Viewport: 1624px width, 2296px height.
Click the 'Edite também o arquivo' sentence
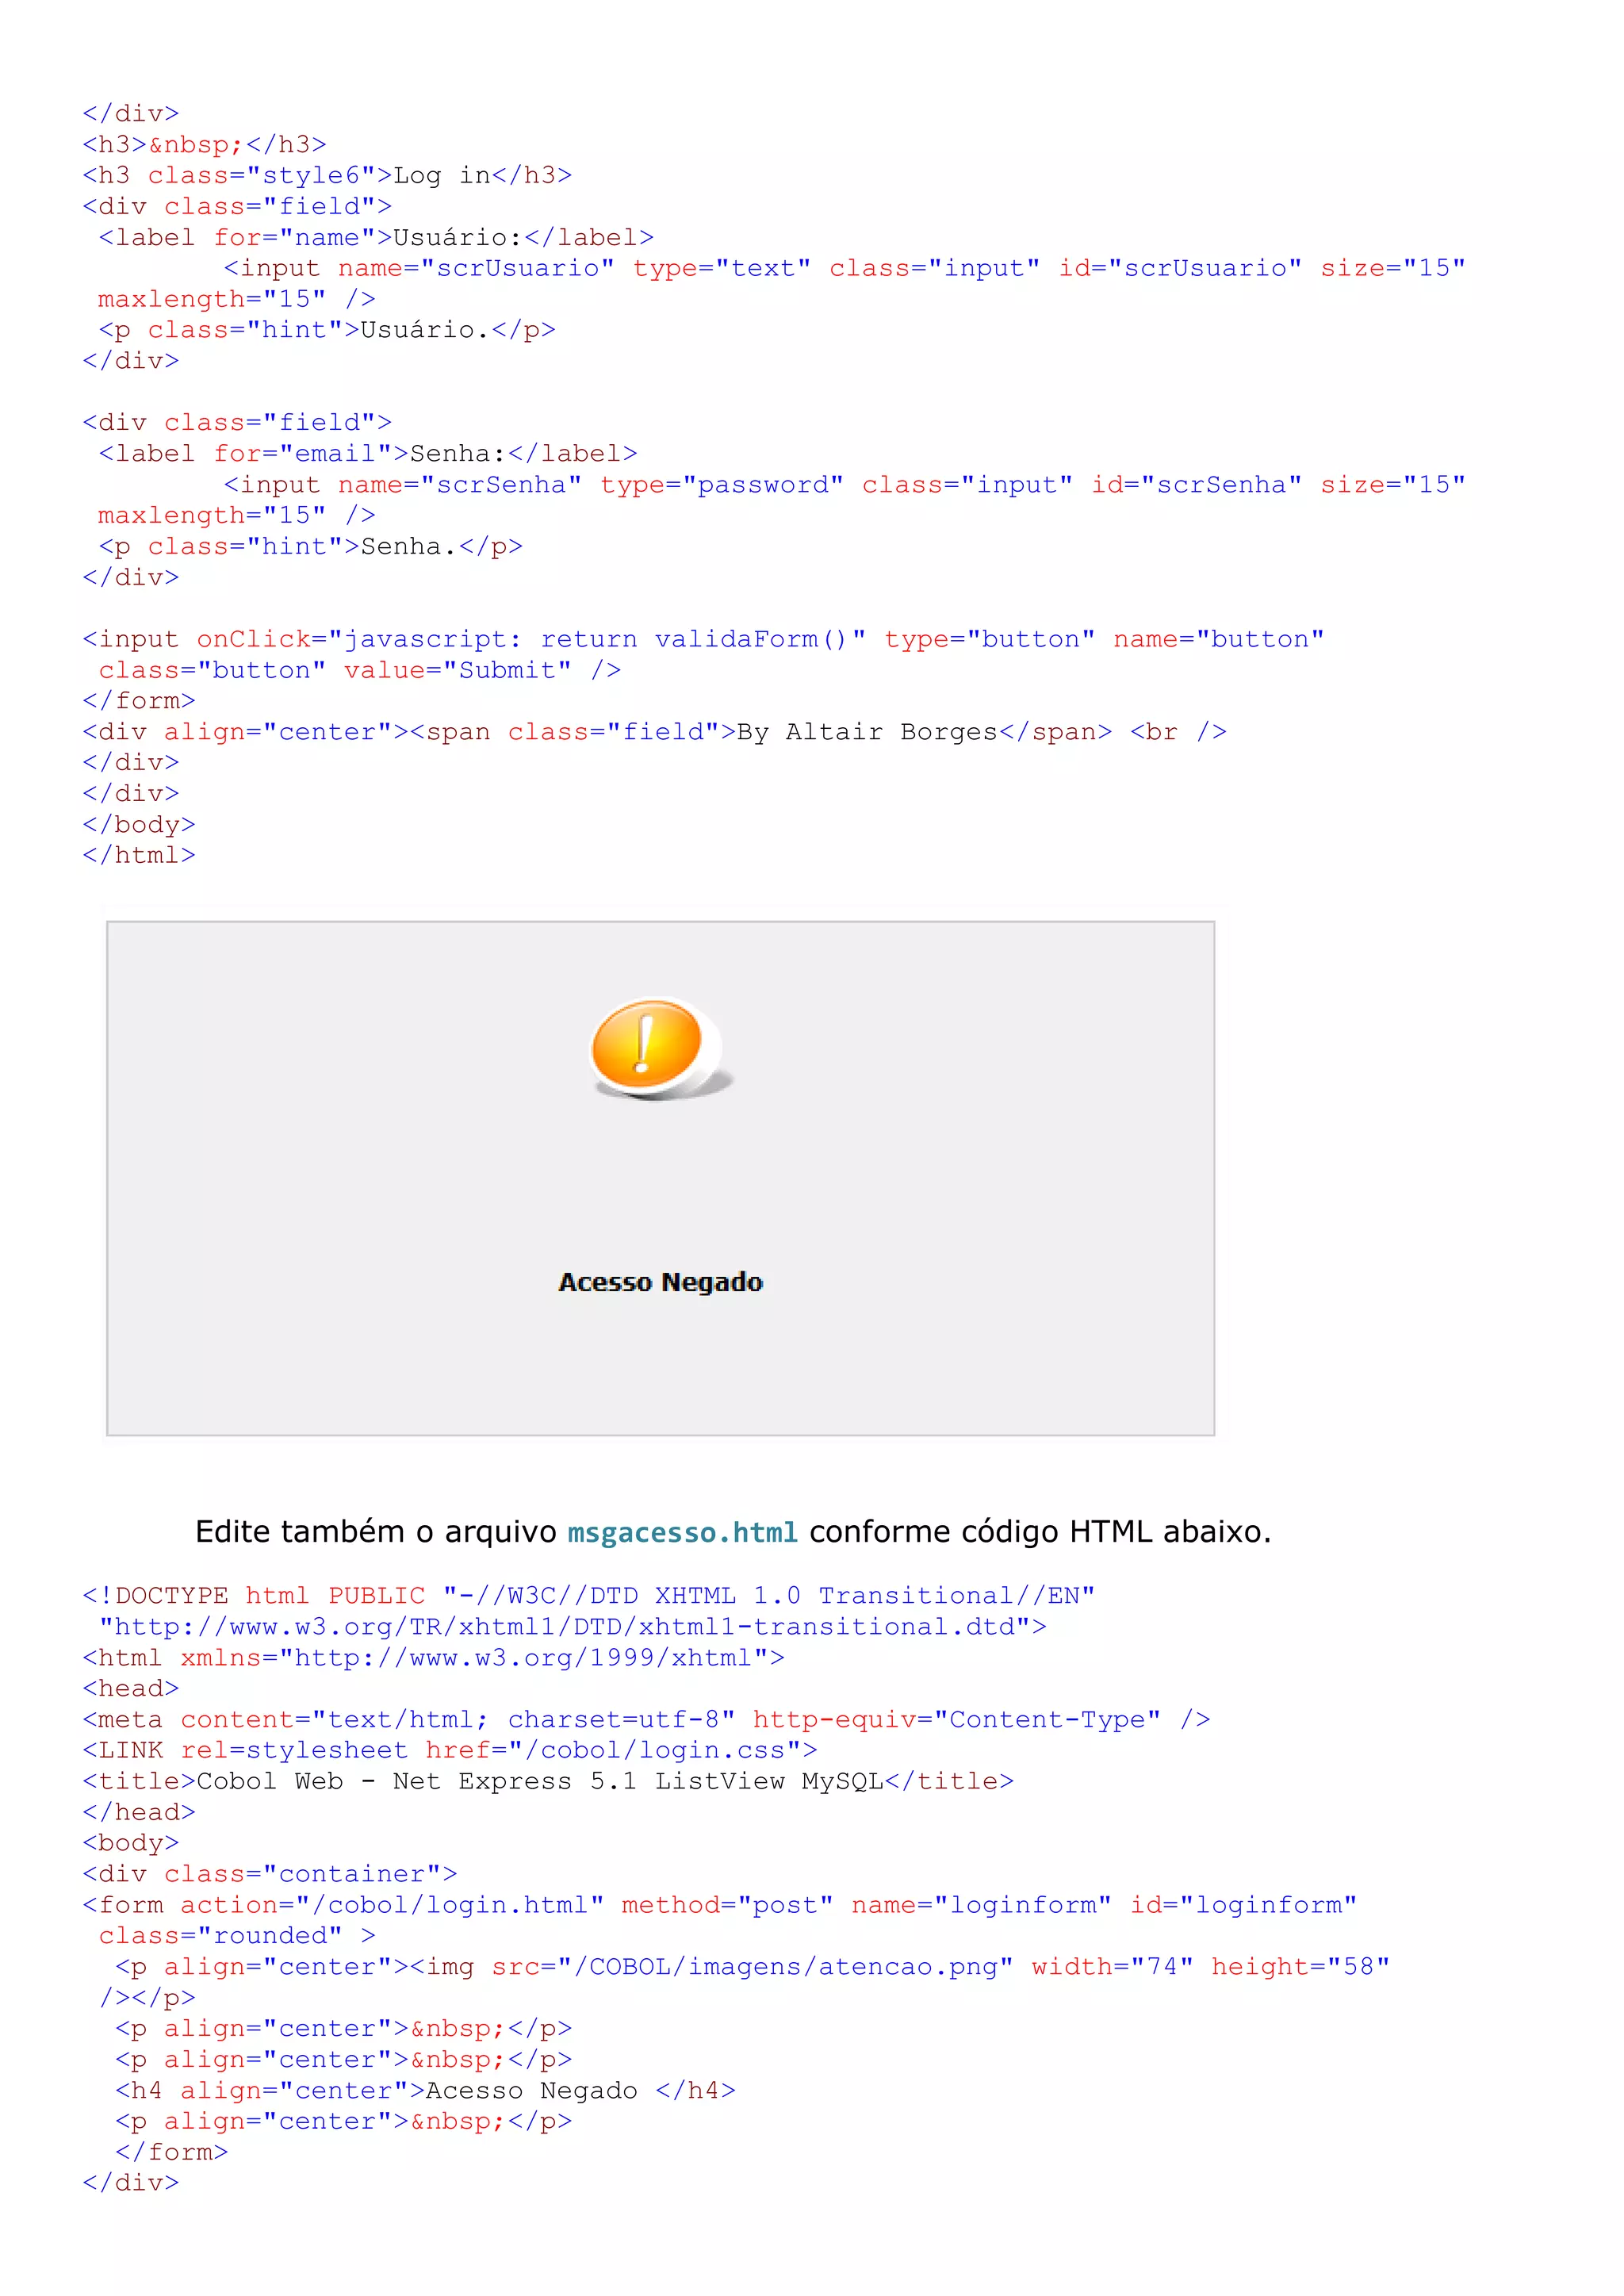point(375,1532)
